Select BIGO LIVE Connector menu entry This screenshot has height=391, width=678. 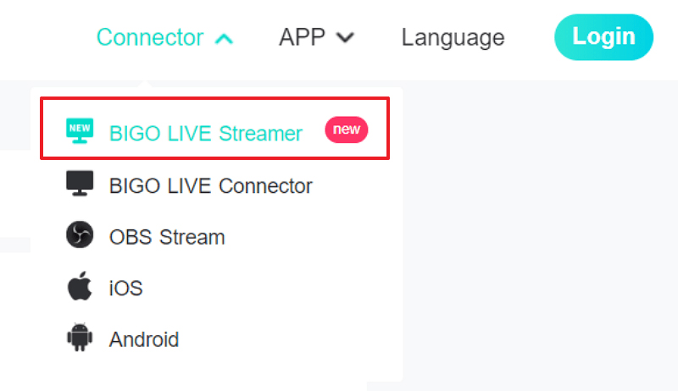pyautogui.click(x=210, y=186)
